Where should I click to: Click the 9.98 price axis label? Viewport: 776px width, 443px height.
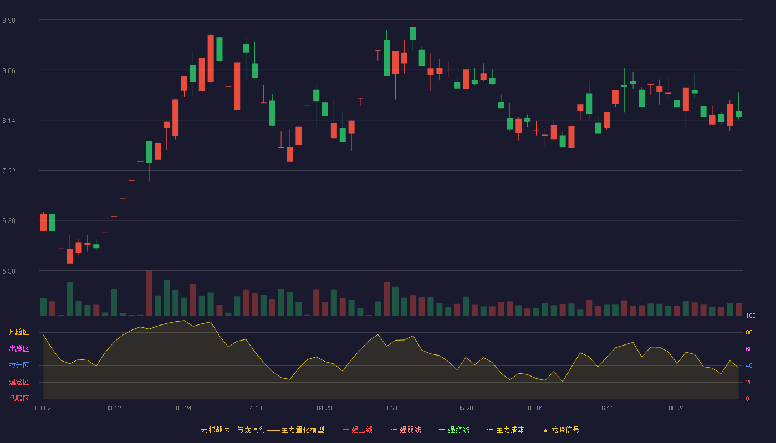(9, 20)
